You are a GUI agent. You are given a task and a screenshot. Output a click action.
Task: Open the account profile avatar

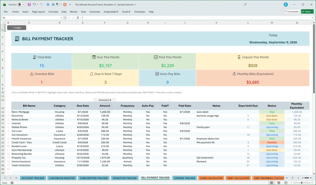pos(285,4)
